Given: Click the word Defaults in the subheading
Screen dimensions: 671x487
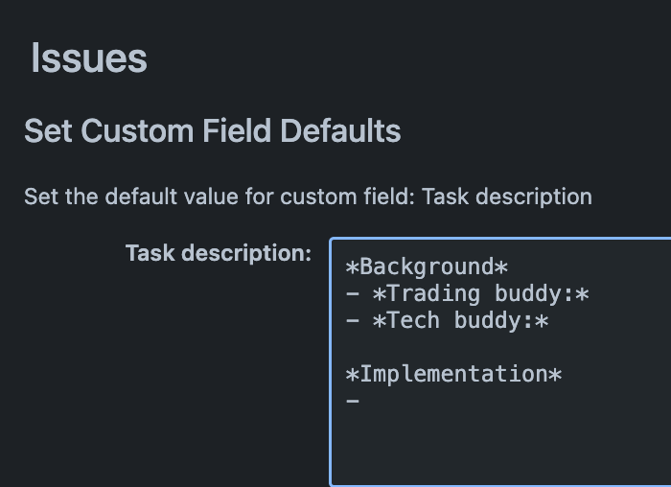Looking at the screenshot, I should [340, 130].
